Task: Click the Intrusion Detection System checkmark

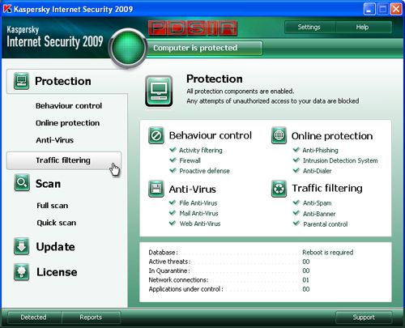Action: 296,160
